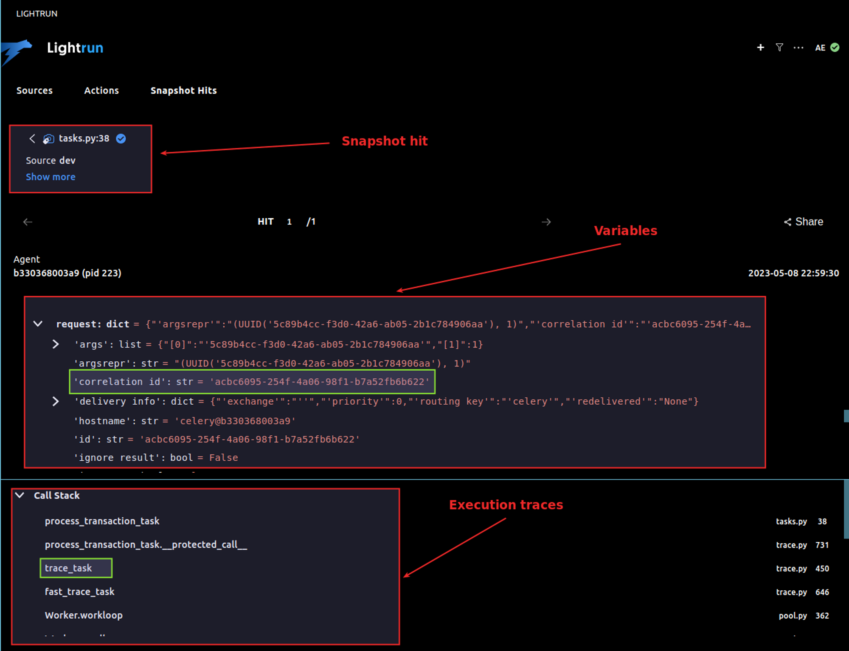Select trace_task in the call stack

point(68,568)
